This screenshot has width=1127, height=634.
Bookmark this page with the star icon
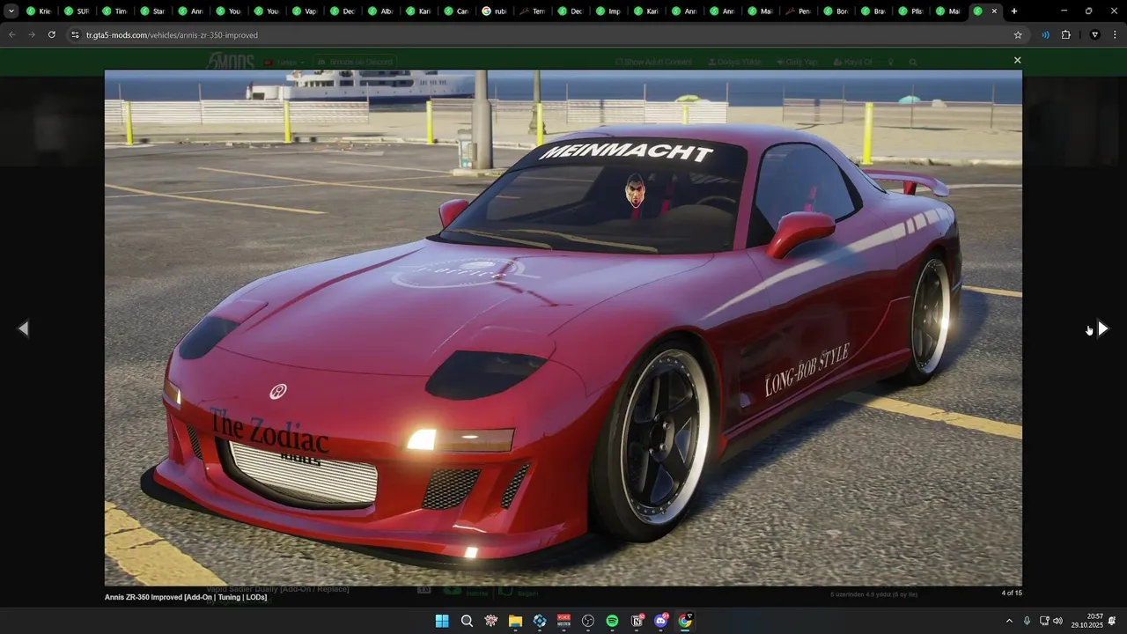tap(1018, 34)
